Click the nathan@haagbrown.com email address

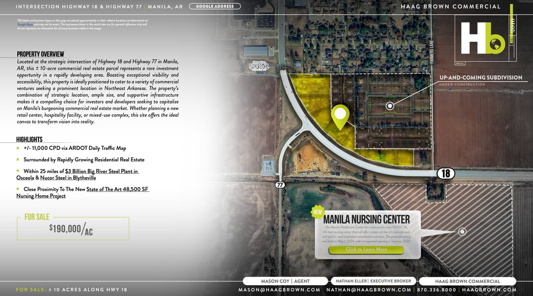tap(366, 290)
